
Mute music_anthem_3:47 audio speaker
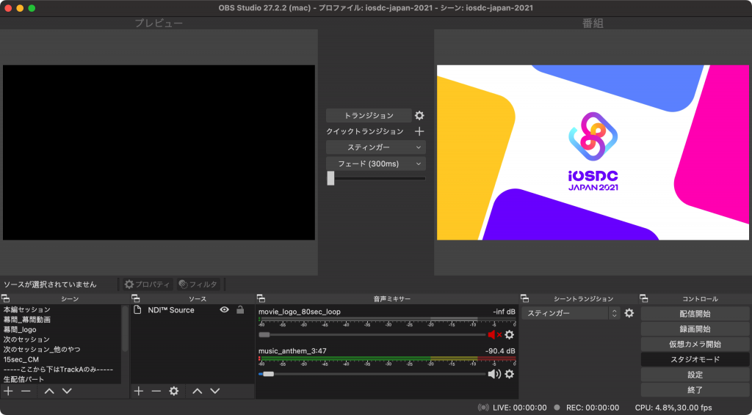494,374
